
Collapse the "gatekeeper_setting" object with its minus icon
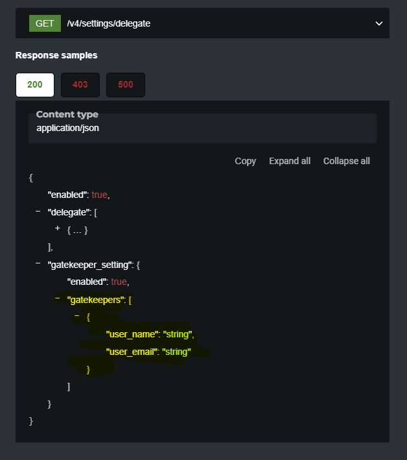pos(38,264)
